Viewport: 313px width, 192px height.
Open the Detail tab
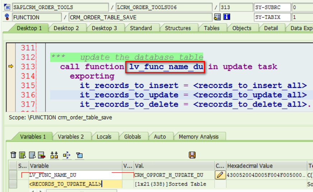(x=271, y=28)
